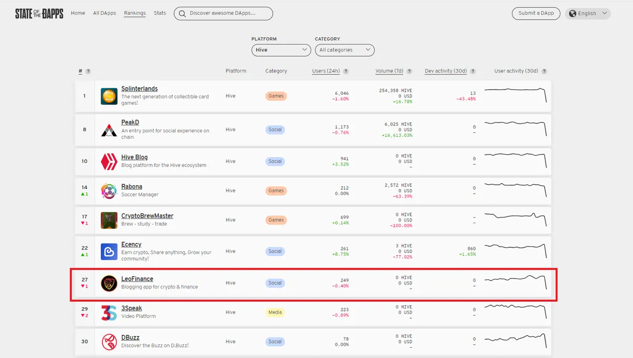
Task: Click the 6,046 users value for Splinterlands
Action: point(342,93)
